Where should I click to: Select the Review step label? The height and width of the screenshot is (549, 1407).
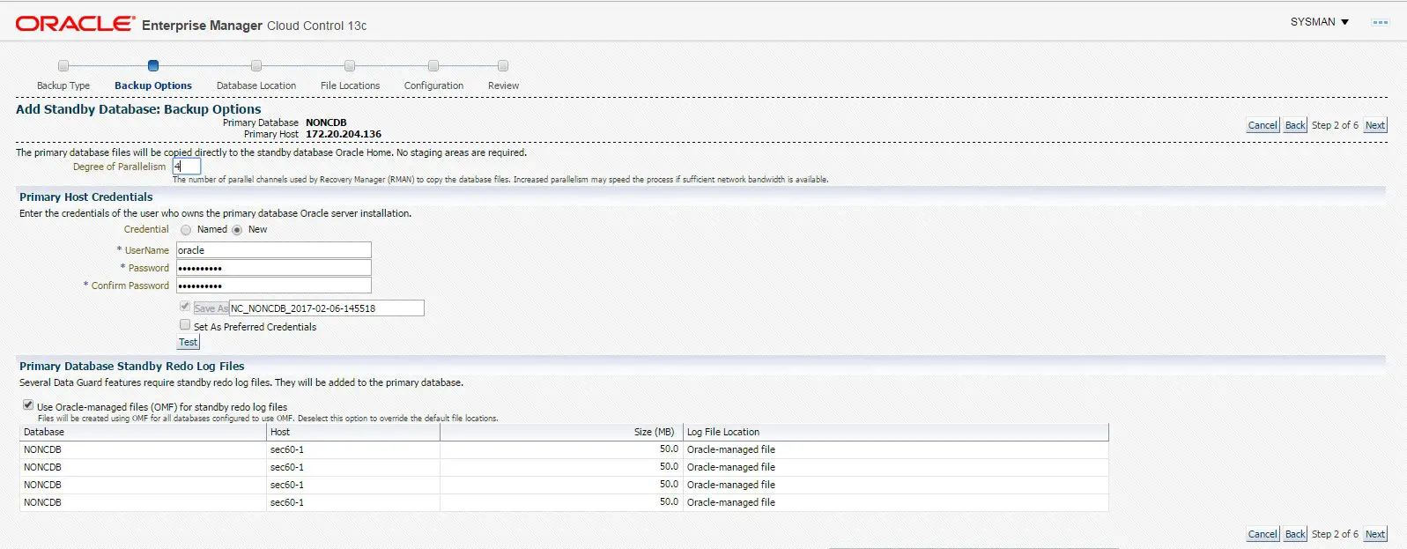(x=503, y=85)
